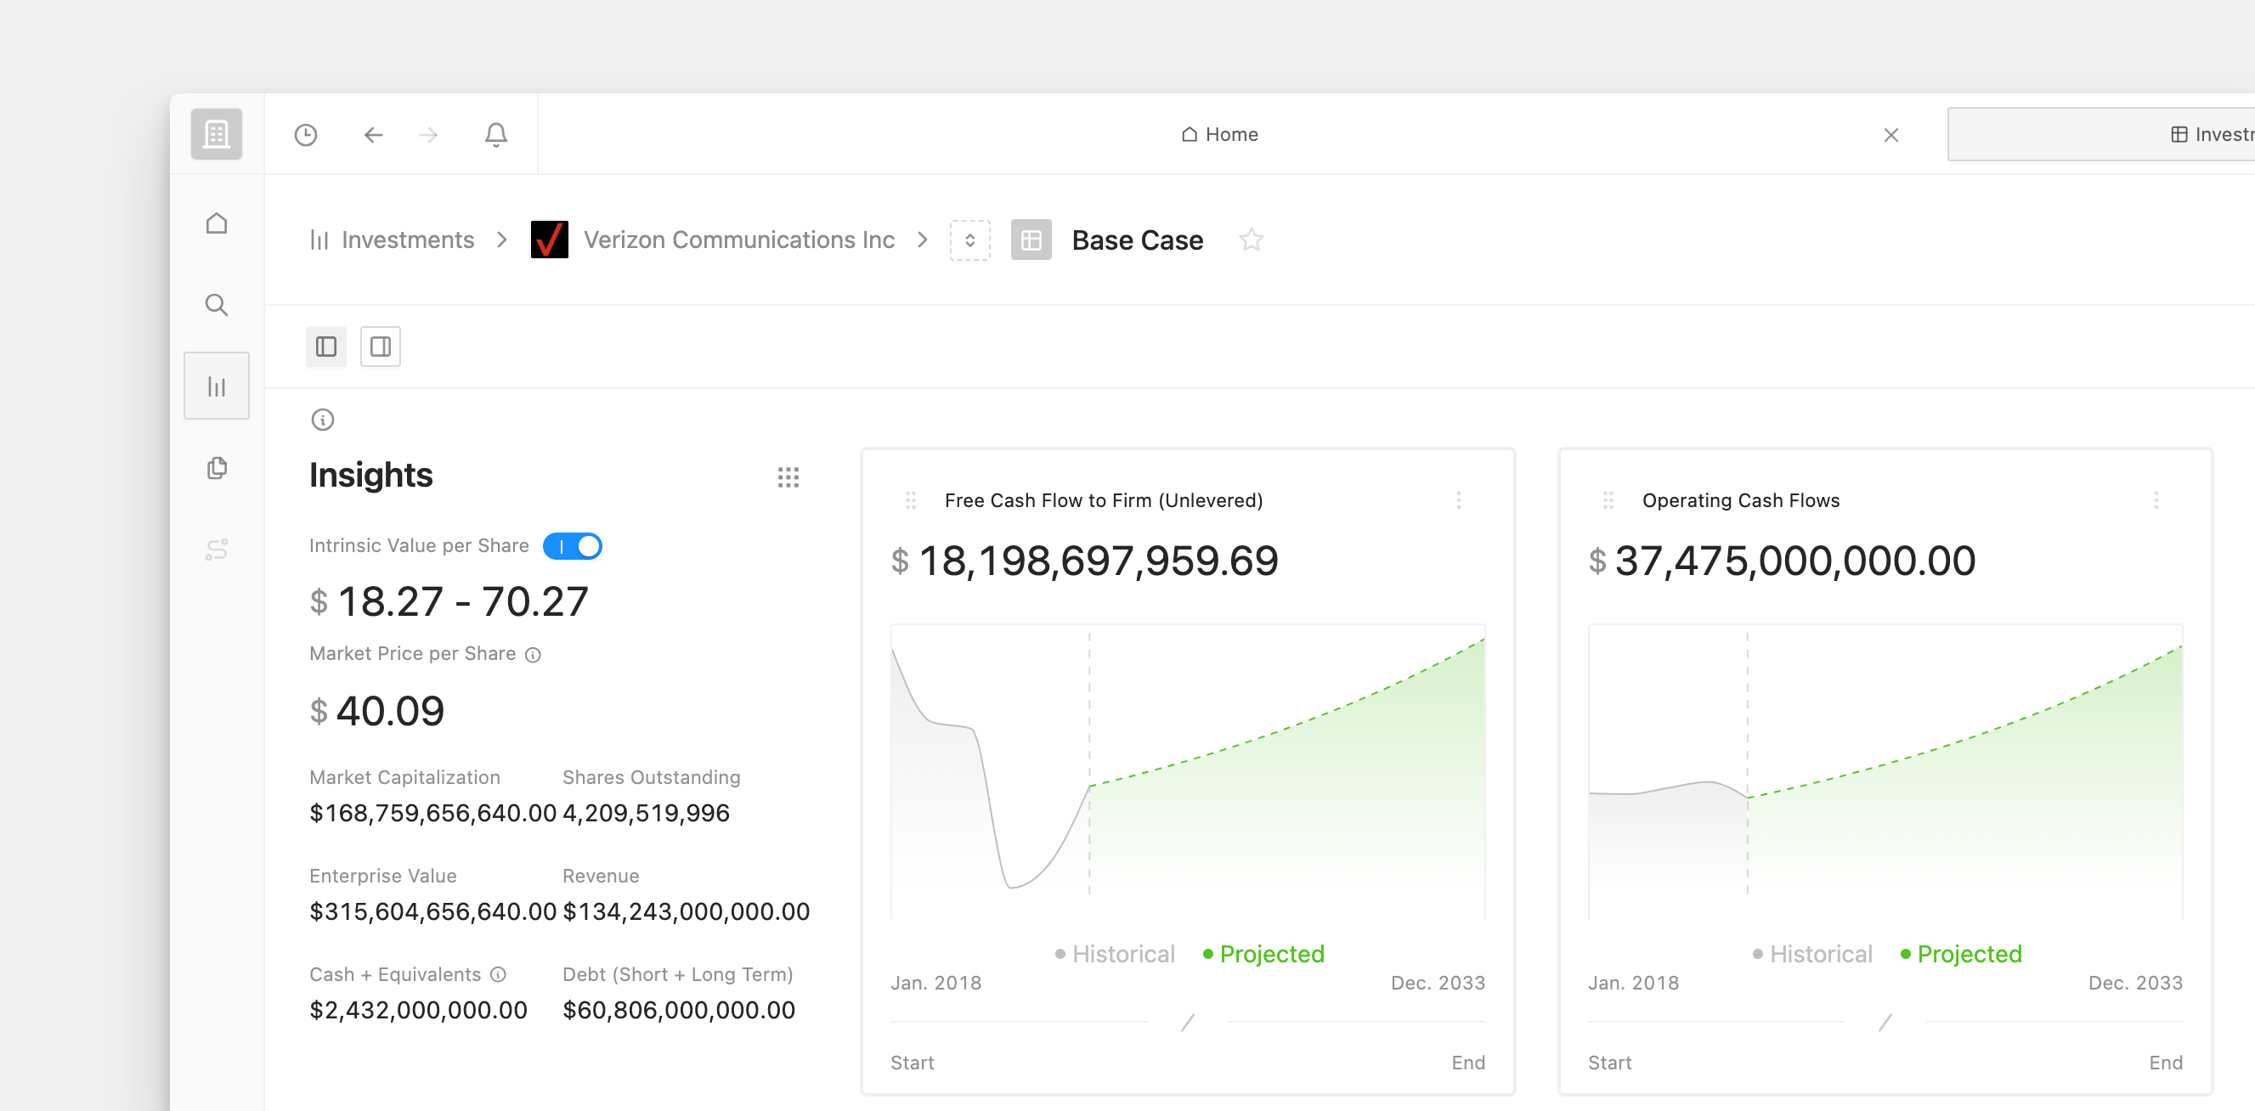
Task: Open the documents icon in sidebar
Action: (216, 467)
